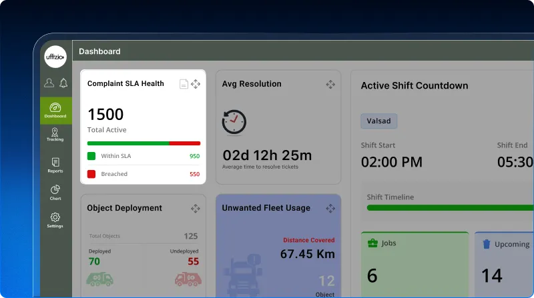Screen dimensions: 534x298
Task: Click the 1500 Total Active value
Action: coord(105,114)
